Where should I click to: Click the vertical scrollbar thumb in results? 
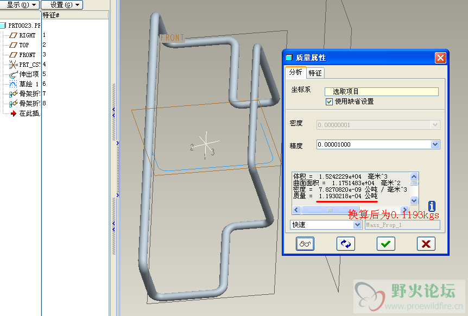[414, 183]
